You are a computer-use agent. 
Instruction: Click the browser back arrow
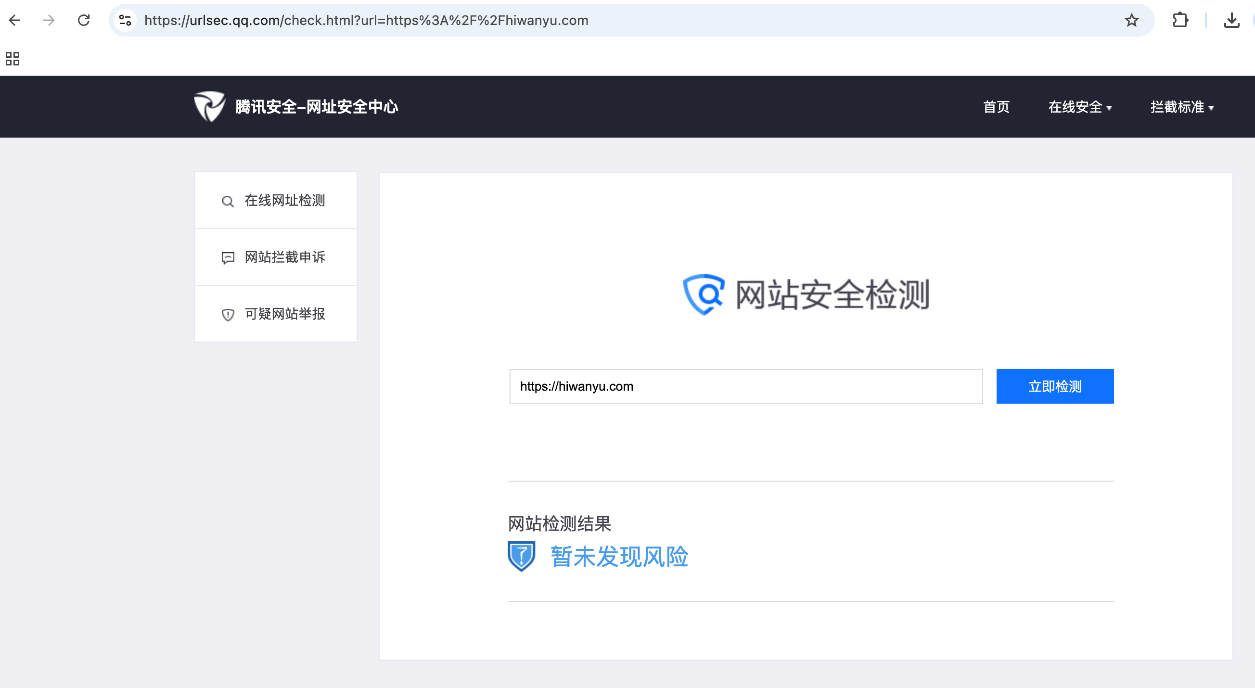[15, 20]
